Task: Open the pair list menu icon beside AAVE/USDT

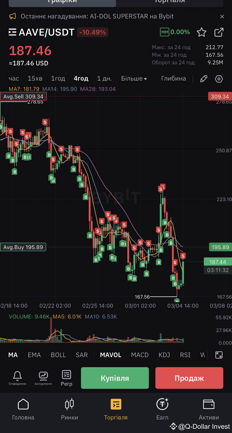Action: [12, 32]
